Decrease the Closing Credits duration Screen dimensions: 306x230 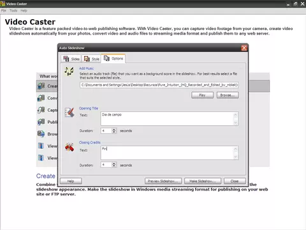114,166
